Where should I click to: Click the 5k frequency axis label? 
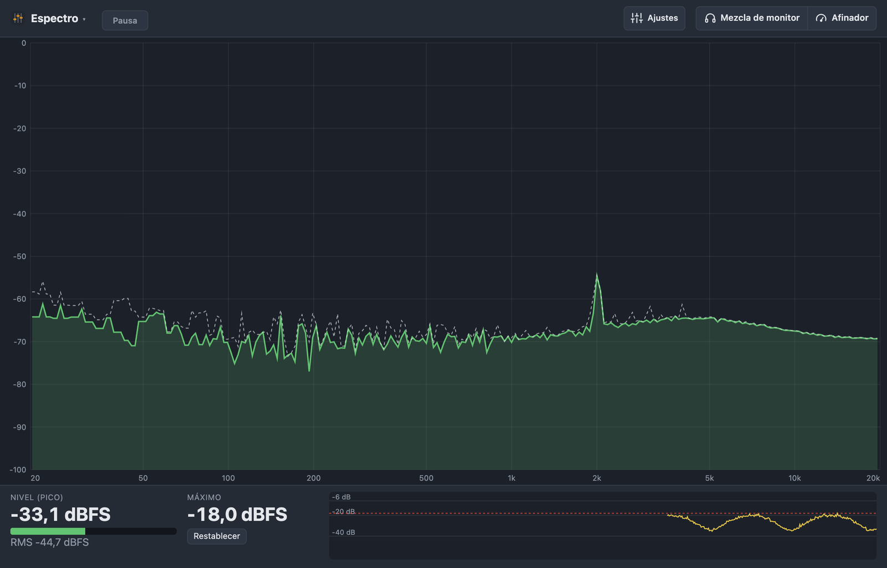coord(710,478)
